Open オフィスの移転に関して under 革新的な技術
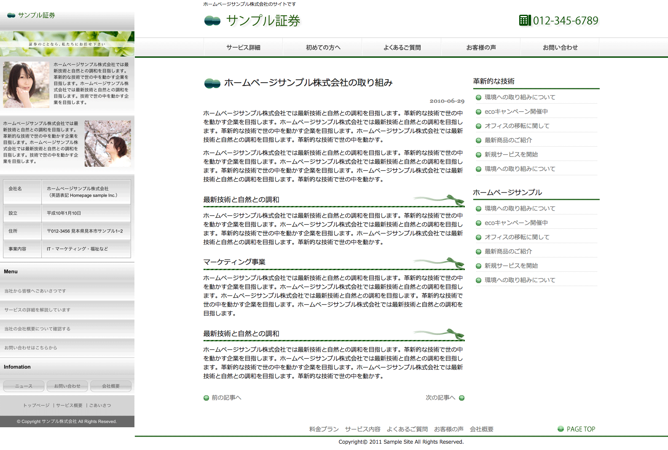 [x=517, y=126]
